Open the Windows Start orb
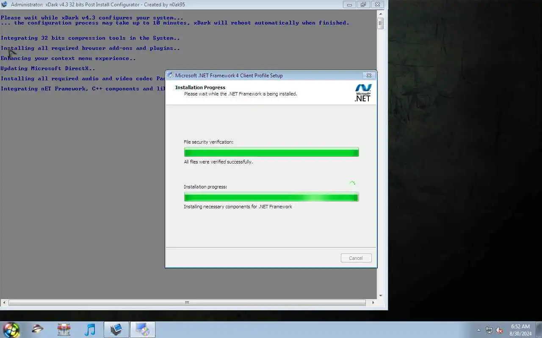This screenshot has height=338, width=542. tap(11, 330)
